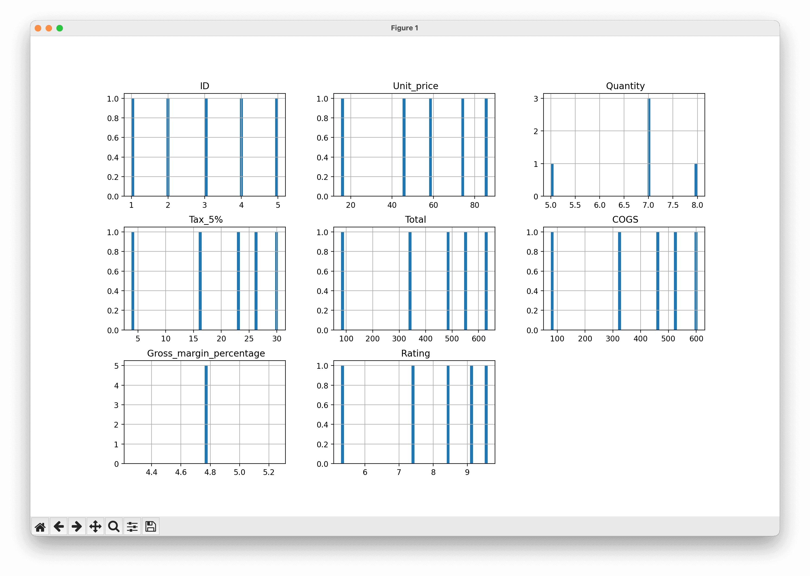Click Quantity histogram bar at 7.0
The height and width of the screenshot is (576, 810).
[649, 147]
